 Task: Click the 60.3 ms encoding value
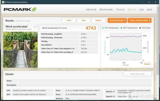84,52
